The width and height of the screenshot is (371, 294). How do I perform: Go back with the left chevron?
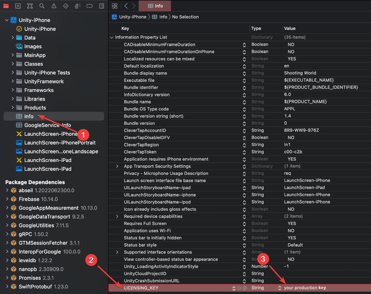[126, 6]
